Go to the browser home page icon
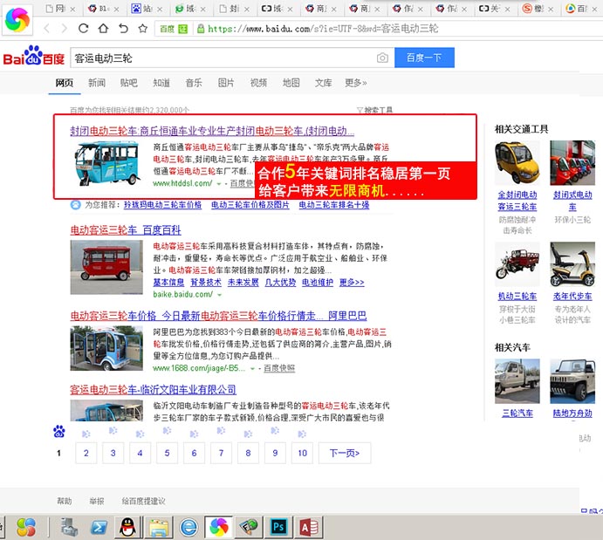Screen dimensions: 603x540 point(103,28)
